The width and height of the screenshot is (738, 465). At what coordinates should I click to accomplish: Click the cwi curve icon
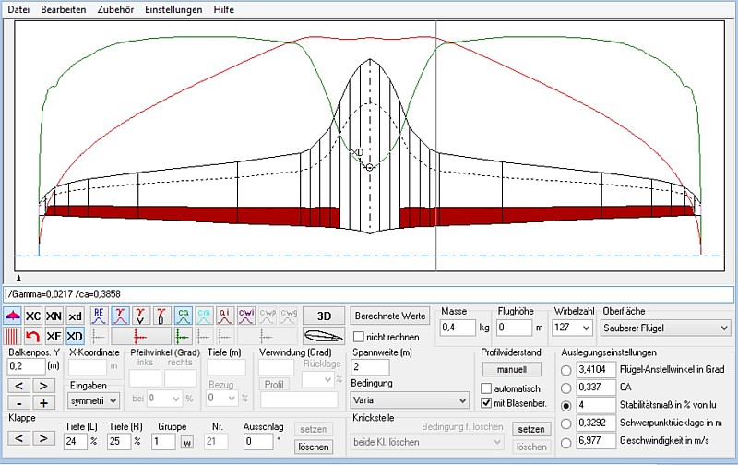click(x=246, y=316)
